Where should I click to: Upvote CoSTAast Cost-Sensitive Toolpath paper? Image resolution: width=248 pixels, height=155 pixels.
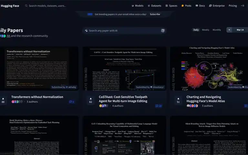pyautogui.click(x=91, y=100)
